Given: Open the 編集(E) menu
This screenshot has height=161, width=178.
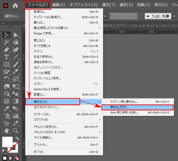Looking at the screenshot, I should [59, 5].
